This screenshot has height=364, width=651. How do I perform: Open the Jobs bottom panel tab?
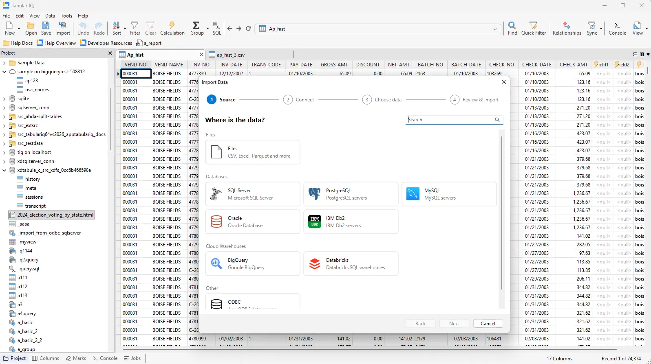pos(132,358)
